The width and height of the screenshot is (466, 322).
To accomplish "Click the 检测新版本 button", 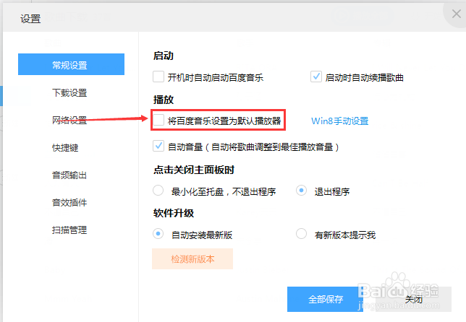I will 192,259.
